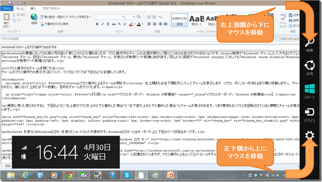Save draft to blog (下書きをブログに保存)
Screen dimensions: 322x182
point(54,24)
